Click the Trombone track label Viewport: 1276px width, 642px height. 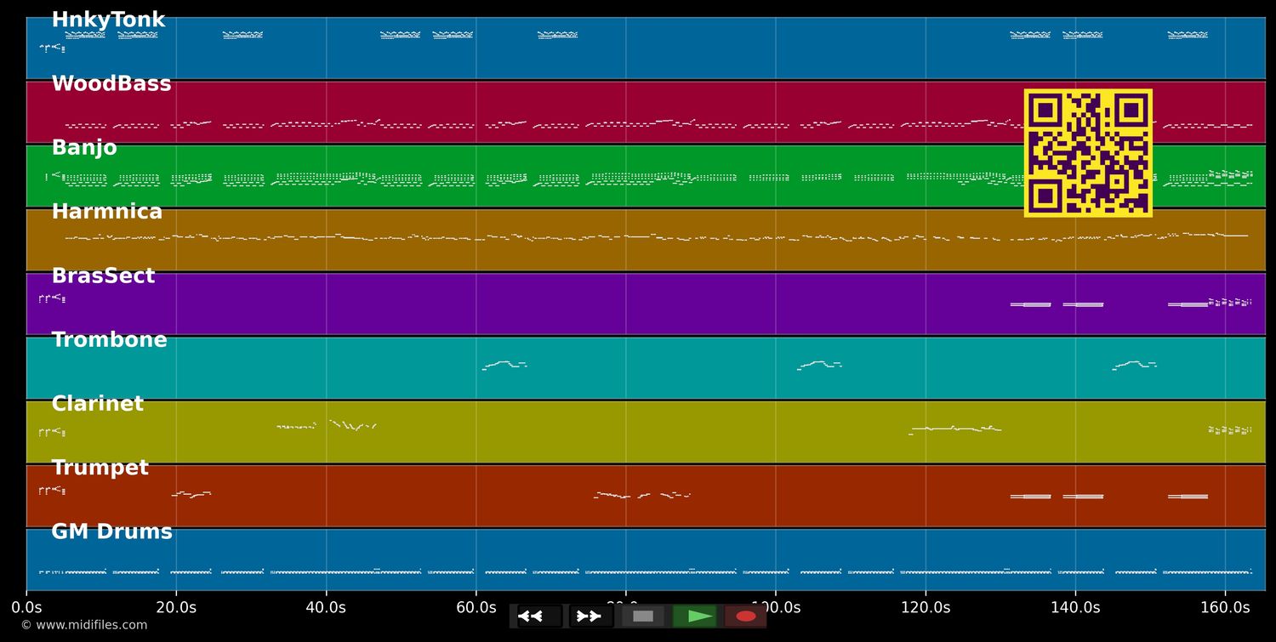pos(109,340)
